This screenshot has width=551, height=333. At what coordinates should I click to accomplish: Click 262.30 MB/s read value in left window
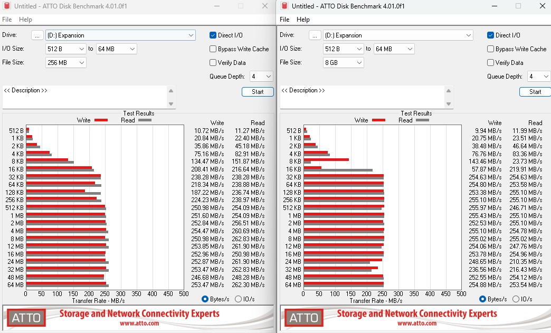[248, 285]
